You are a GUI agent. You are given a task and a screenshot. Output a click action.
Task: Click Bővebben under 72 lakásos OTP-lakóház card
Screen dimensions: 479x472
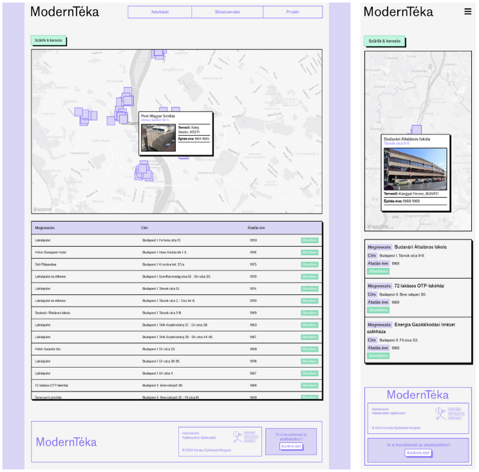(x=378, y=310)
